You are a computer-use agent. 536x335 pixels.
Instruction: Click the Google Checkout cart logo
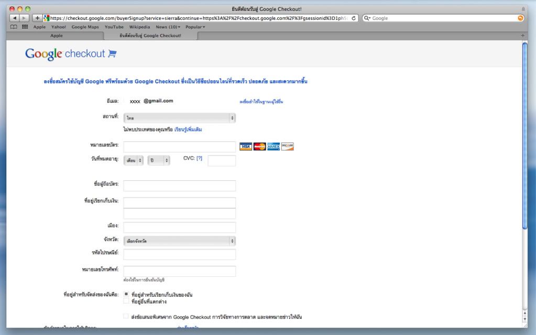click(112, 53)
